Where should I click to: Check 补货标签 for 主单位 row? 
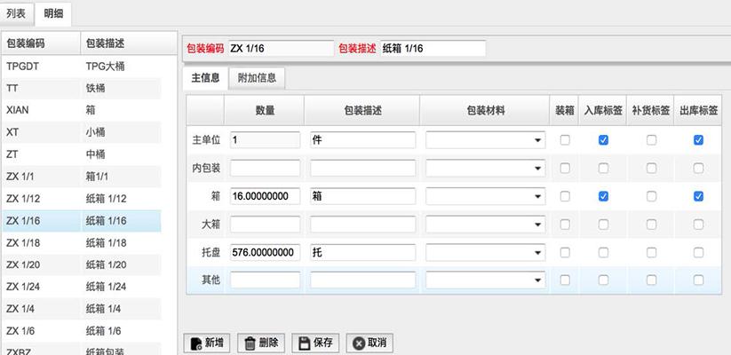point(651,139)
